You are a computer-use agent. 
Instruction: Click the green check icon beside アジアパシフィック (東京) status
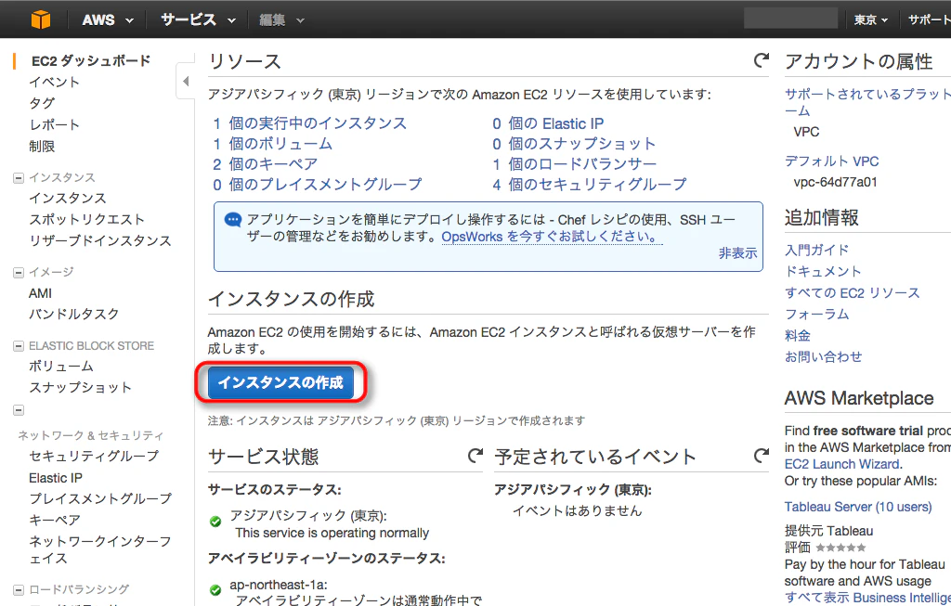coord(215,522)
